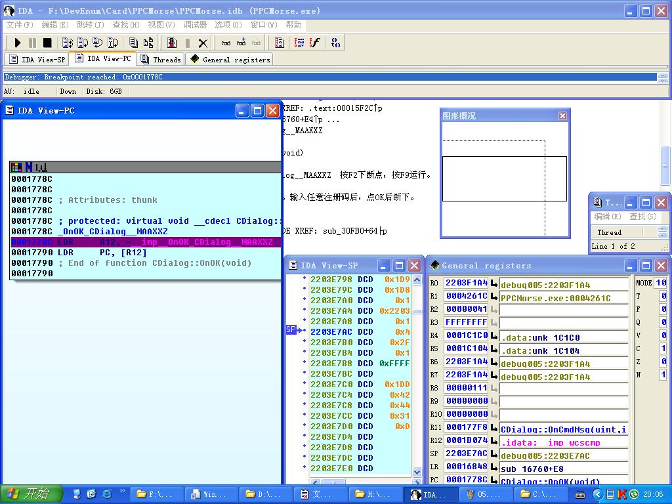The width and height of the screenshot is (672, 504).
Task: Click jump arrow beside LR register value
Action: (x=494, y=467)
